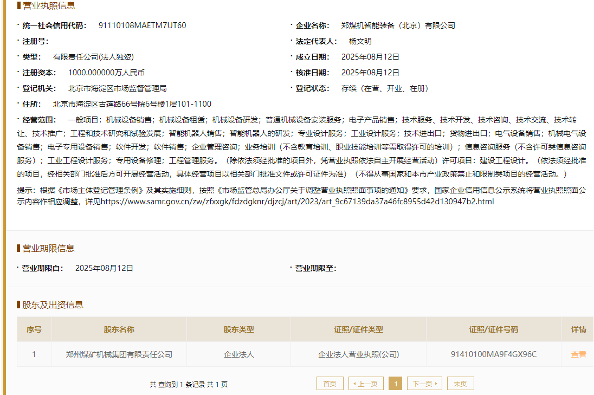Click the 详情 column header

(578, 329)
